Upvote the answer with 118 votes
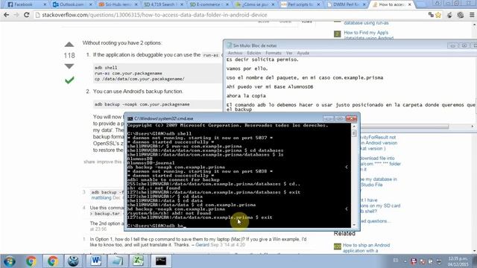The image size is (477, 268). pyautogui.click(x=69, y=45)
